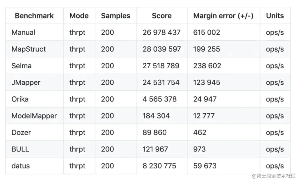Click the Mode column header
The width and height of the screenshot is (301, 184).
[x=79, y=16]
